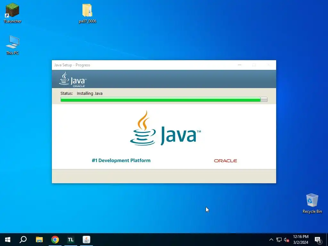Open the TLauncher desktop shortcut

click(12, 13)
